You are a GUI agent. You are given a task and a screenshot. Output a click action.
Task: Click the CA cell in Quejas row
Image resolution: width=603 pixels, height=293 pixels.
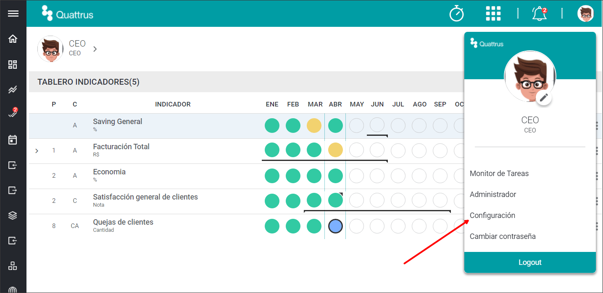[x=75, y=226]
